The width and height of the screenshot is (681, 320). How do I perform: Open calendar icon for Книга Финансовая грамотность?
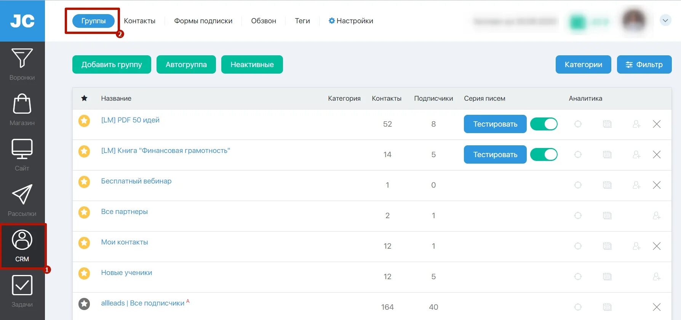click(x=607, y=154)
